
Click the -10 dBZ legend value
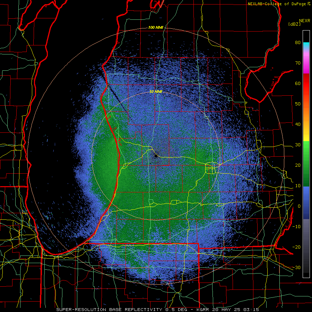tap(296, 227)
